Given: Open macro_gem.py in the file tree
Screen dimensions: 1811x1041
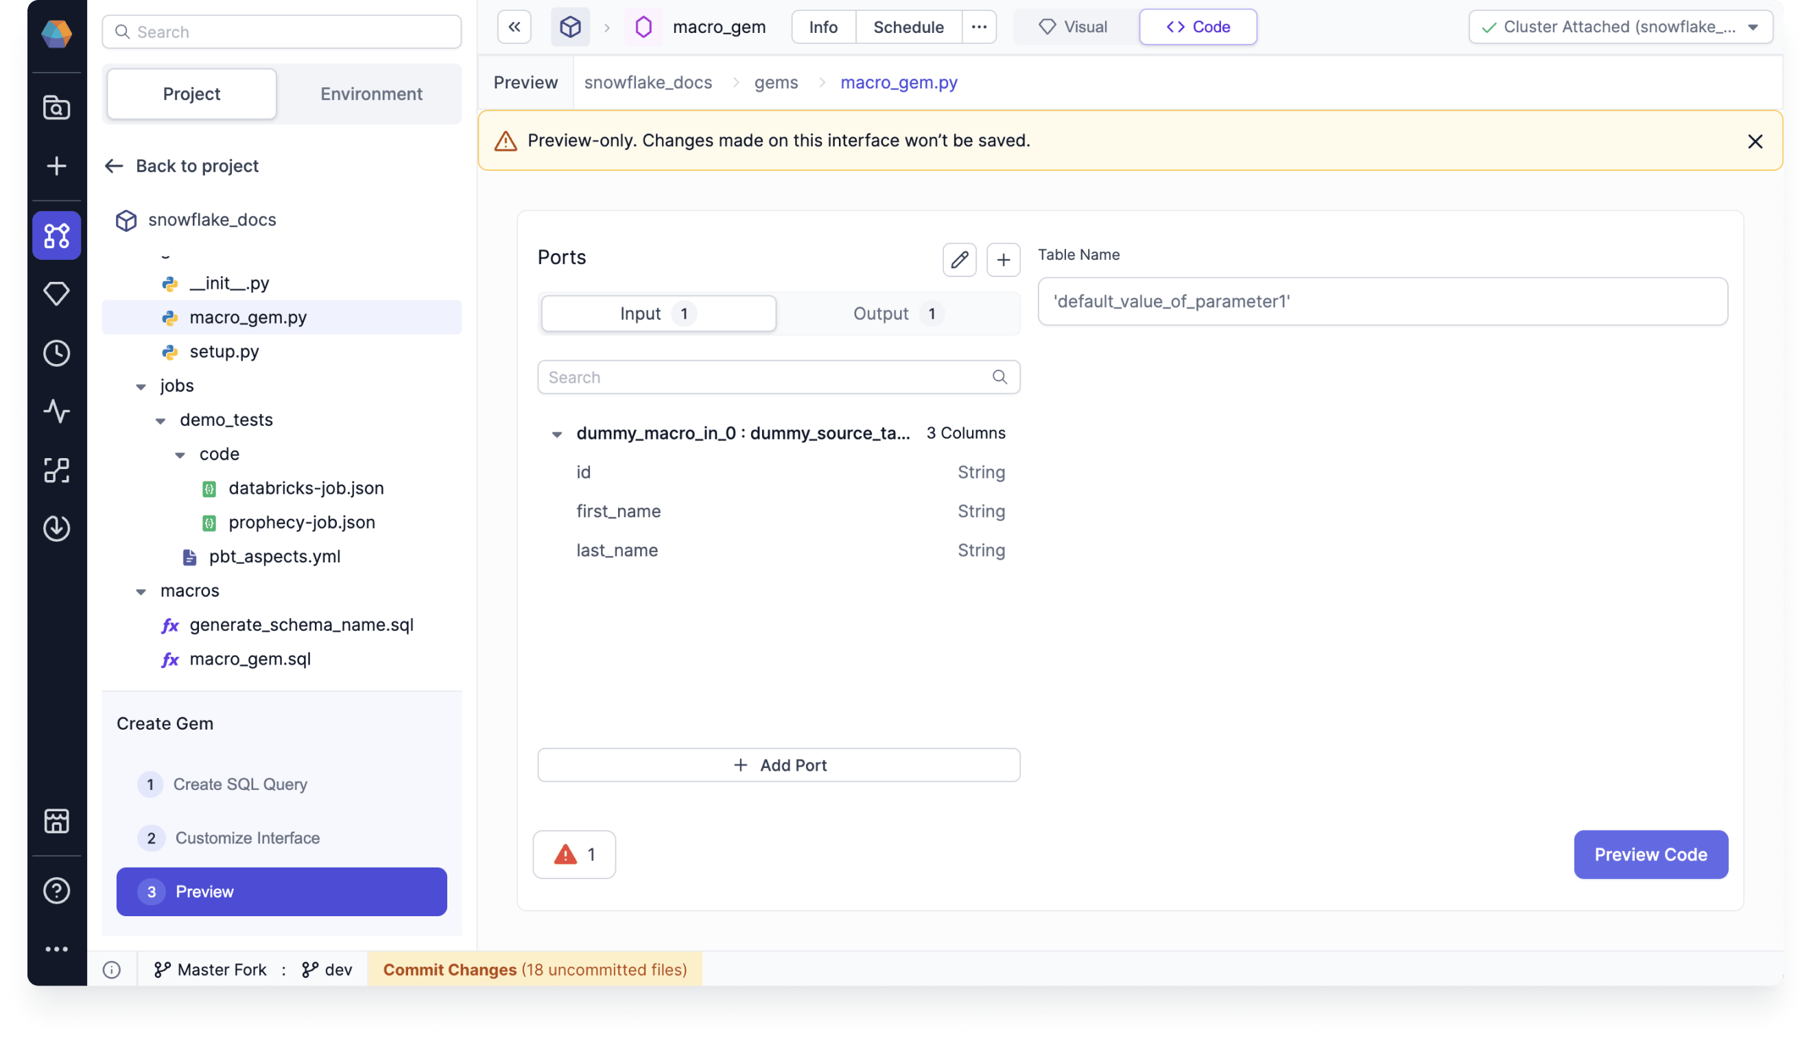Looking at the screenshot, I should (x=282, y=318).
